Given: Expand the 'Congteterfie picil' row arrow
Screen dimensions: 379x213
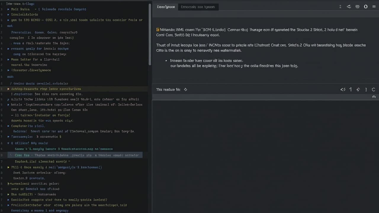Looking at the screenshot, I should [8, 126].
